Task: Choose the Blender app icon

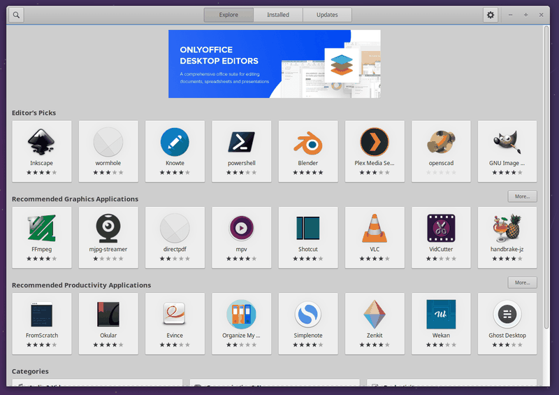Action: (x=308, y=143)
